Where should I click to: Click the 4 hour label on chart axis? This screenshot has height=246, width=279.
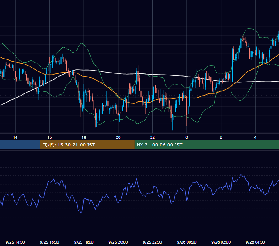[255, 137]
